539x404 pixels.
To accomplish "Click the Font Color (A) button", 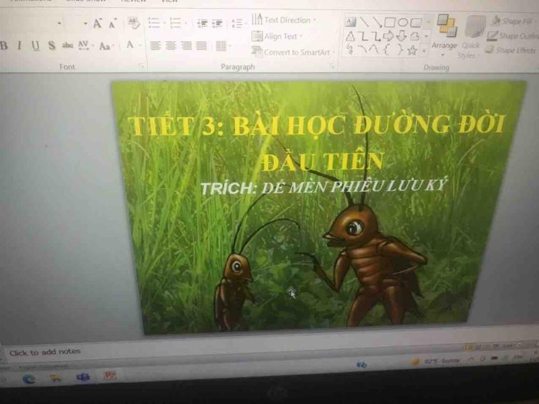I will [x=130, y=44].
